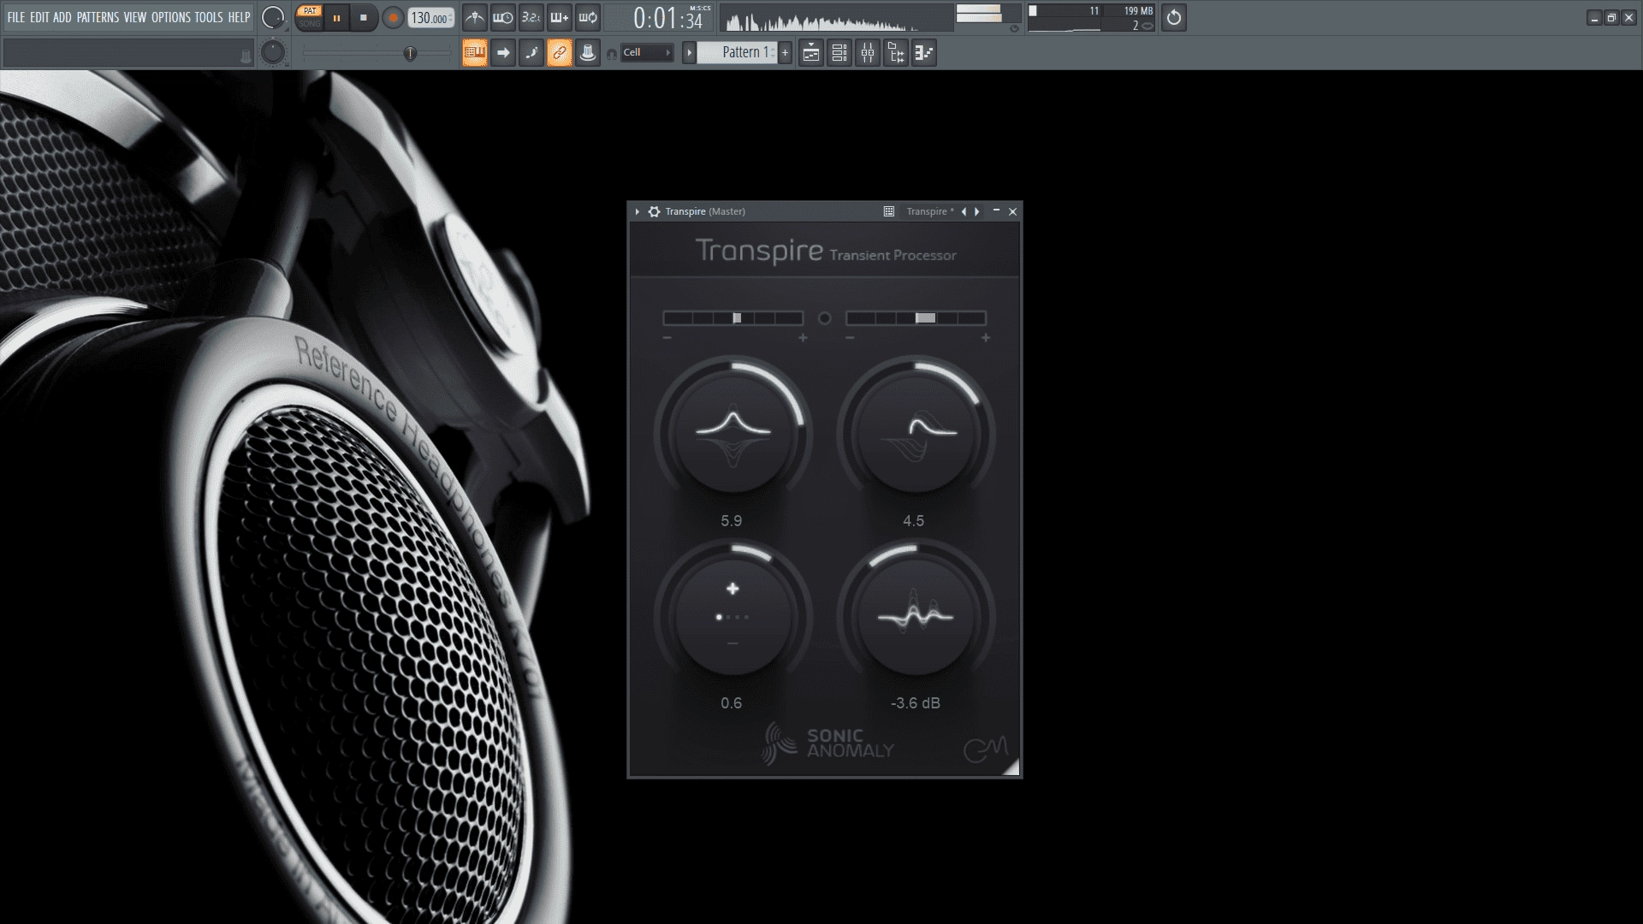Click the Sonic Anomaly logo
This screenshot has height=924, width=1643.
click(827, 743)
